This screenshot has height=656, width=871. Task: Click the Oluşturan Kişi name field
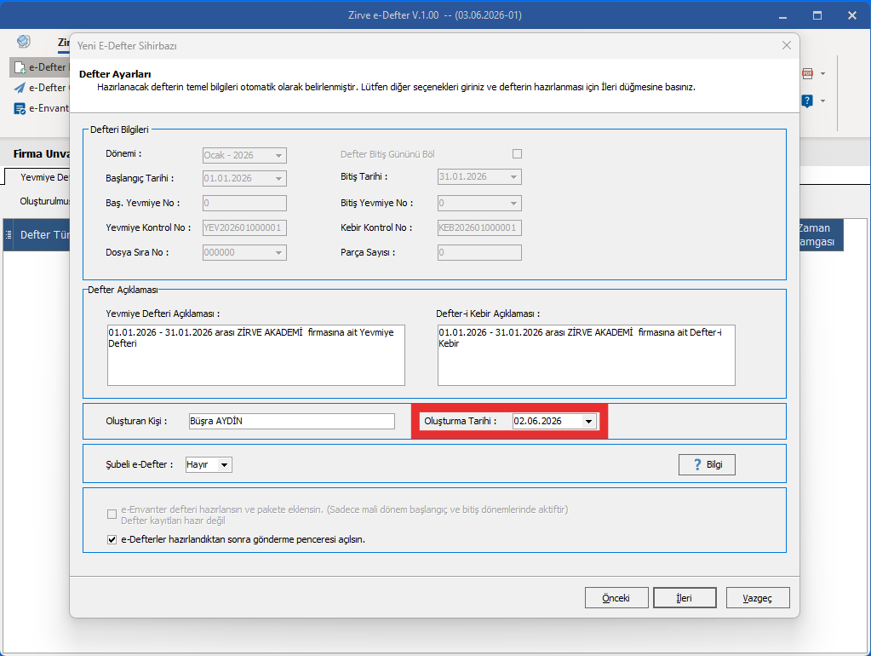pyautogui.click(x=292, y=422)
